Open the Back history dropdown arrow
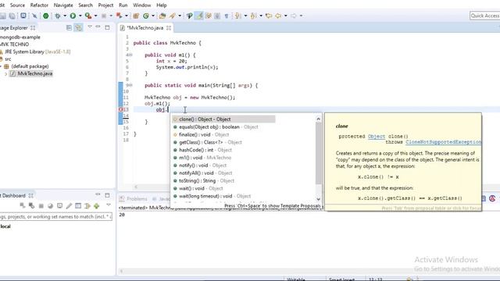The width and height of the screenshot is (500, 281). coord(285,16)
